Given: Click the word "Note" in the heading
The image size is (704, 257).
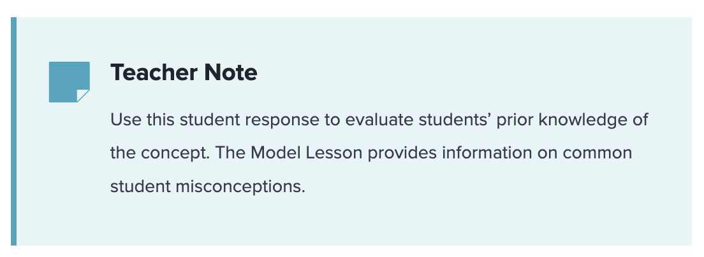Looking at the screenshot, I should (x=230, y=73).
